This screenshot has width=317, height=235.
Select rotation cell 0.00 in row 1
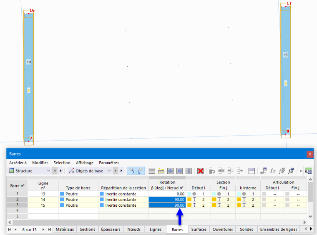167,194
